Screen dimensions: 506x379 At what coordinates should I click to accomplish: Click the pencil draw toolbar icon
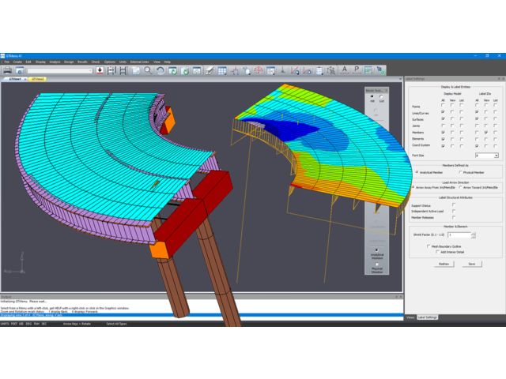[210, 70]
